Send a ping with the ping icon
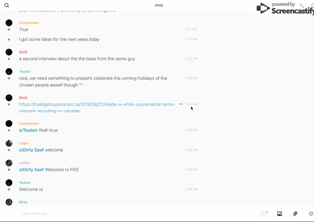 point(311,214)
